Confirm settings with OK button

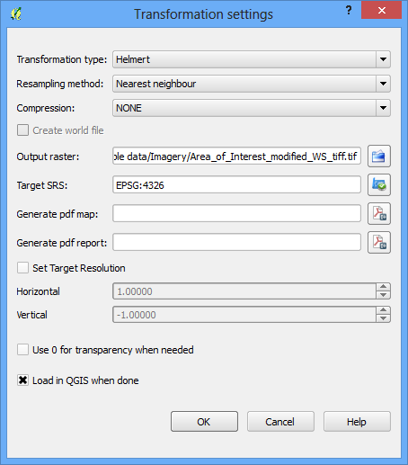[x=204, y=422]
